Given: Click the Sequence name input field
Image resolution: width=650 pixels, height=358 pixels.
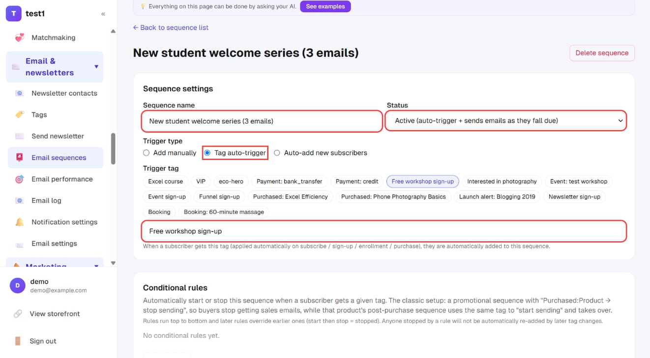Looking at the screenshot, I should pyautogui.click(x=262, y=121).
